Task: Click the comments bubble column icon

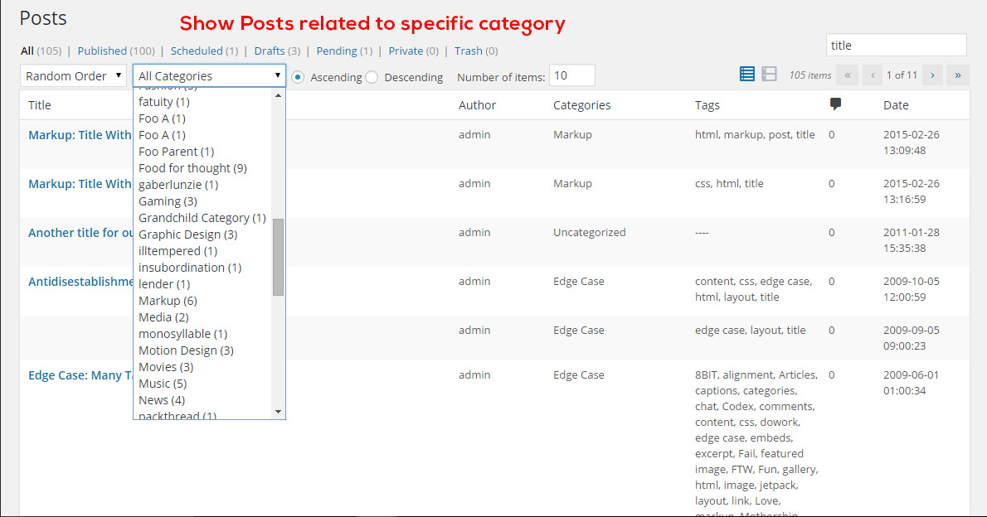Action: click(x=835, y=104)
